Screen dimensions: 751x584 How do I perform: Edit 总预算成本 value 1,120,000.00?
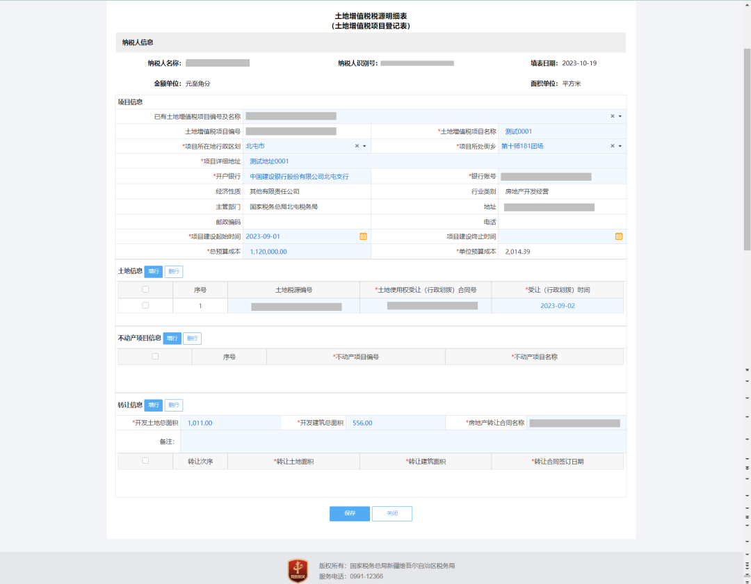[x=307, y=252]
